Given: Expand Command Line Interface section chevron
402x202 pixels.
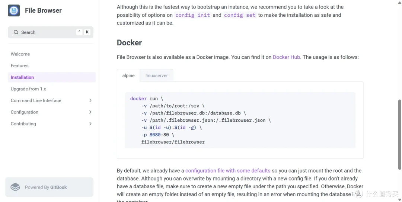Looking at the screenshot, I should coord(90,100).
